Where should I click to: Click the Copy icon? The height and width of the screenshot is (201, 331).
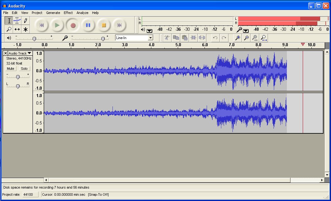176,38
